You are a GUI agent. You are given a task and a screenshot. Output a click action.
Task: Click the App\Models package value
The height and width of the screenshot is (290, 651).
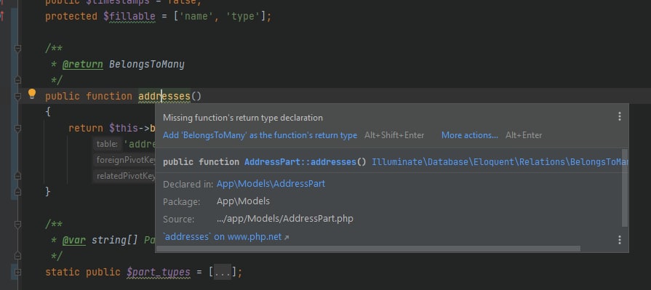point(243,201)
